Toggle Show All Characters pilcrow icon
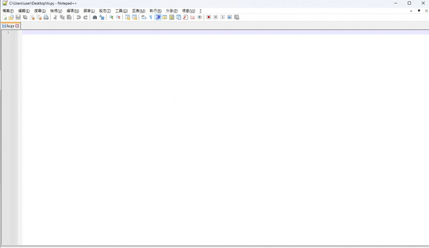Viewport: 429px width, 248px height. tap(151, 17)
